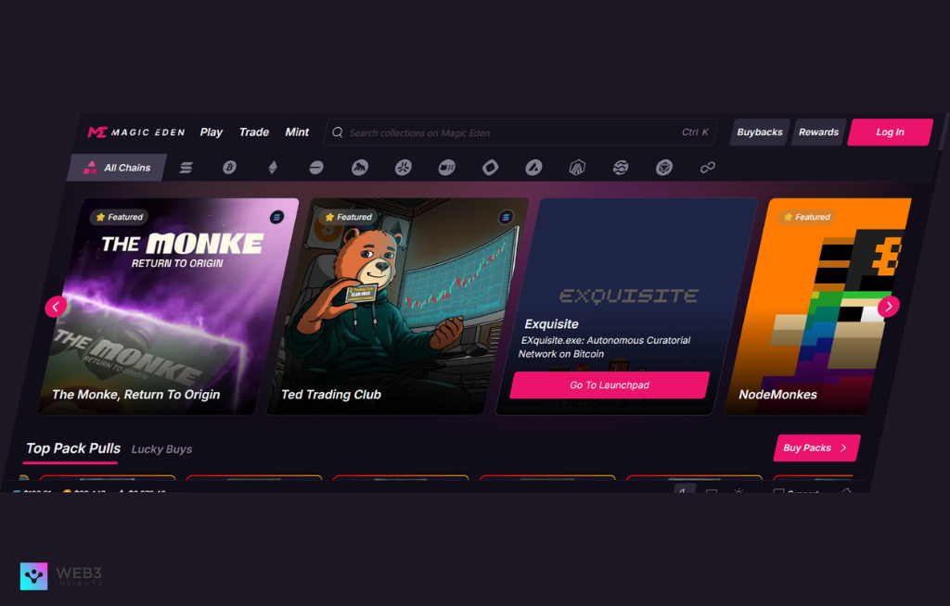Viewport: 950px width, 606px height.
Task: Select the Bitcoin chain icon
Action: (x=229, y=168)
